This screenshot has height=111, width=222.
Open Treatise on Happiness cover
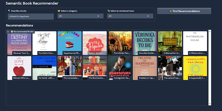tap(145, 68)
